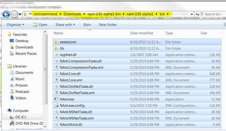The width and height of the screenshot is (226, 131).
Task: Show hidden path levels via double chevron
Action: (30, 14)
